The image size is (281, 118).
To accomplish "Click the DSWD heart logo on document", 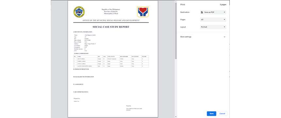I will [x=143, y=12].
